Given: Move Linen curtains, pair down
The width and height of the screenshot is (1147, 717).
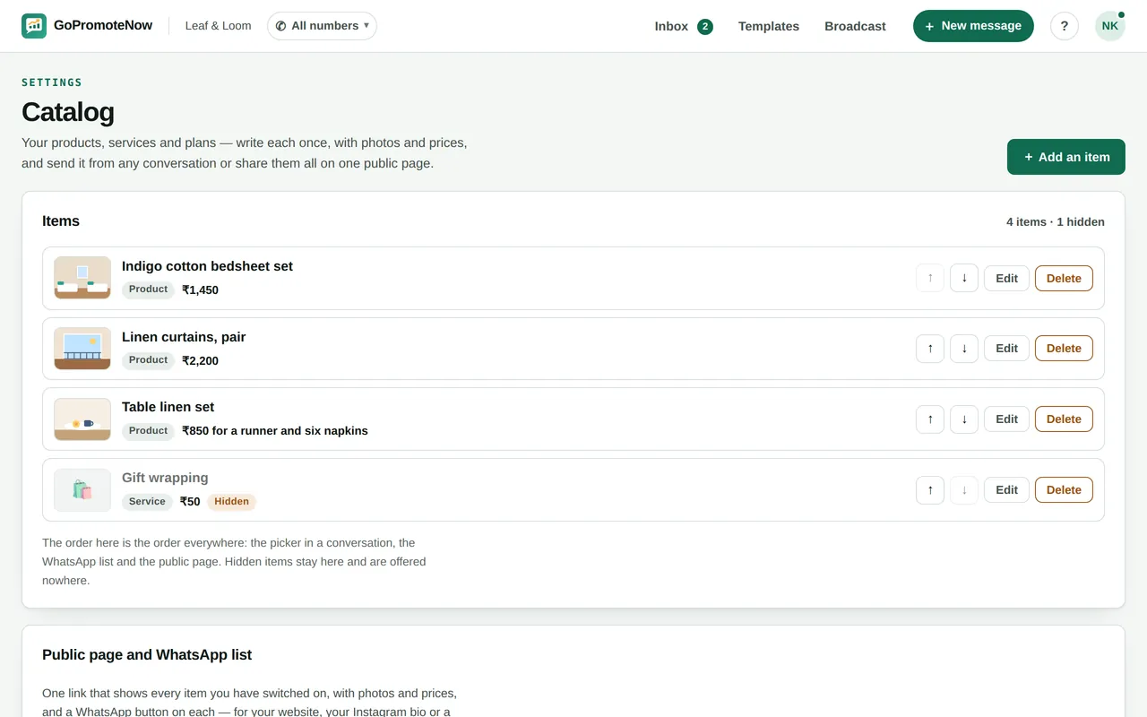Looking at the screenshot, I should 964,349.
